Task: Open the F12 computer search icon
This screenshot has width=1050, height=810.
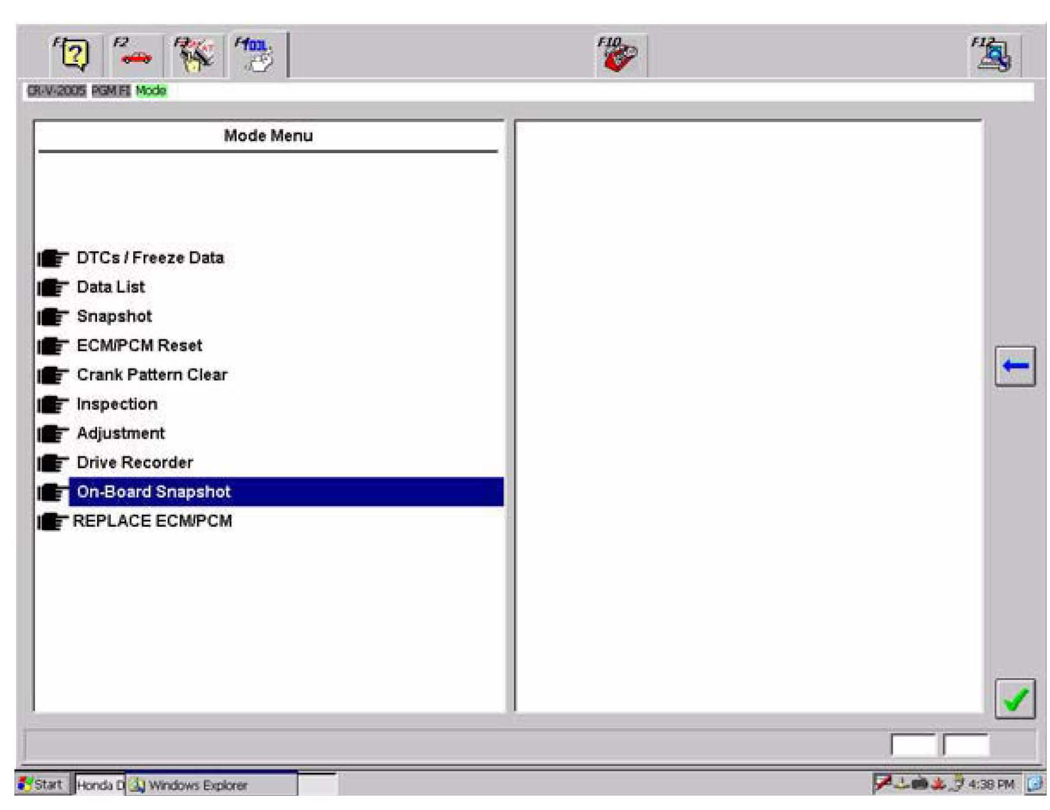Action: (x=995, y=56)
